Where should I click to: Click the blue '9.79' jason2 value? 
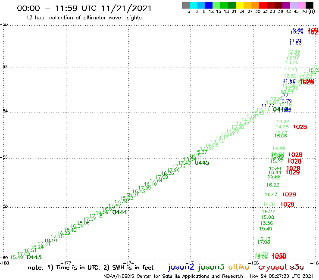(x=287, y=101)
